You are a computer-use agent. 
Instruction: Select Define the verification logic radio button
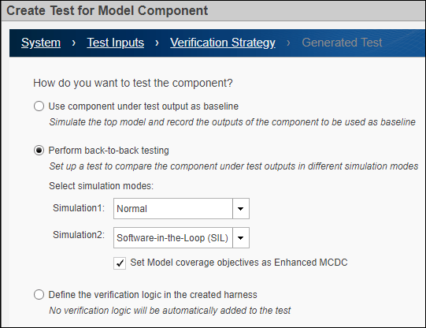tap(39, 294)
